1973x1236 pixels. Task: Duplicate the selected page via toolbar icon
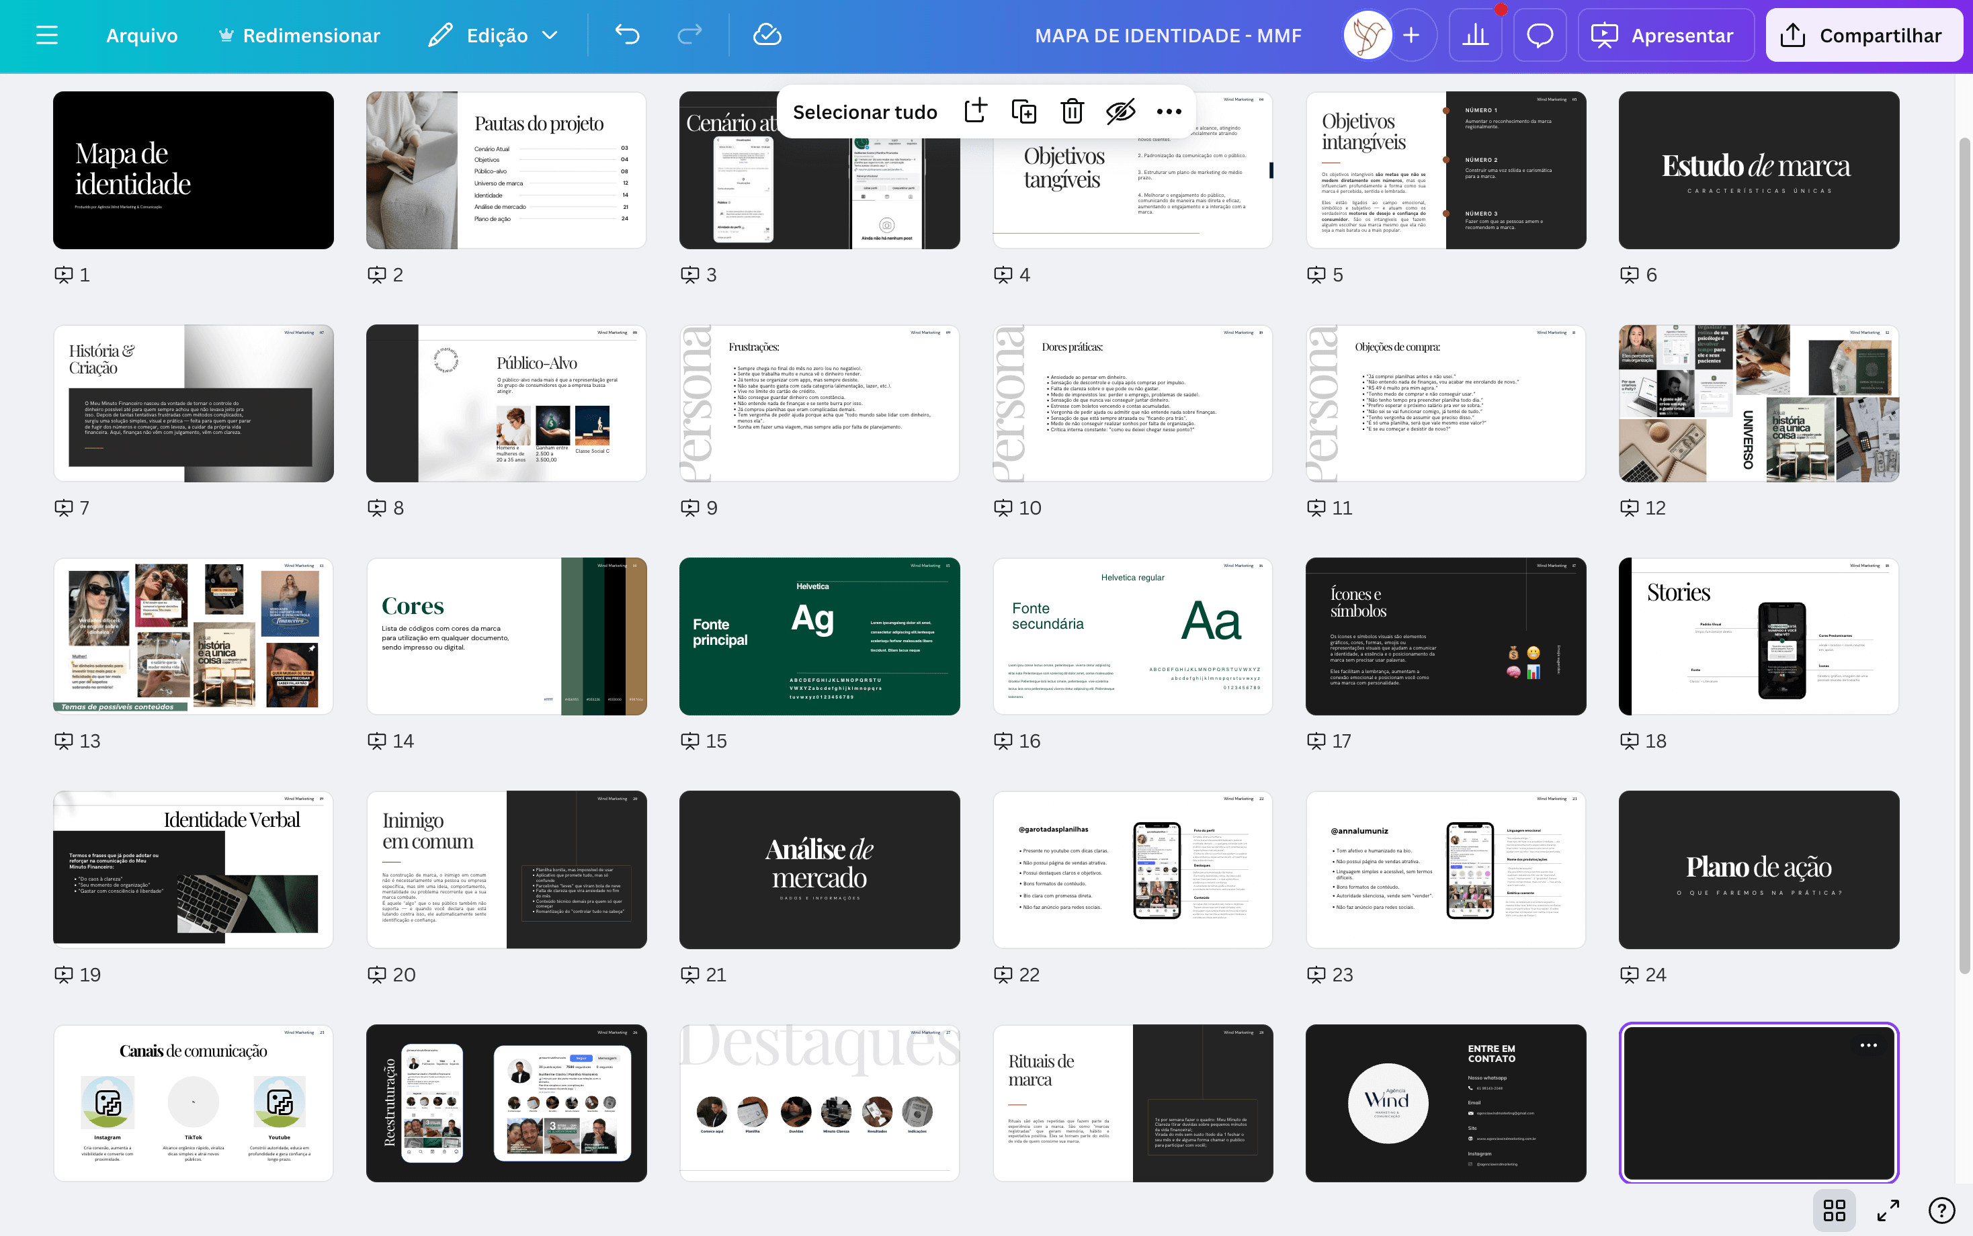point(1023,112)
